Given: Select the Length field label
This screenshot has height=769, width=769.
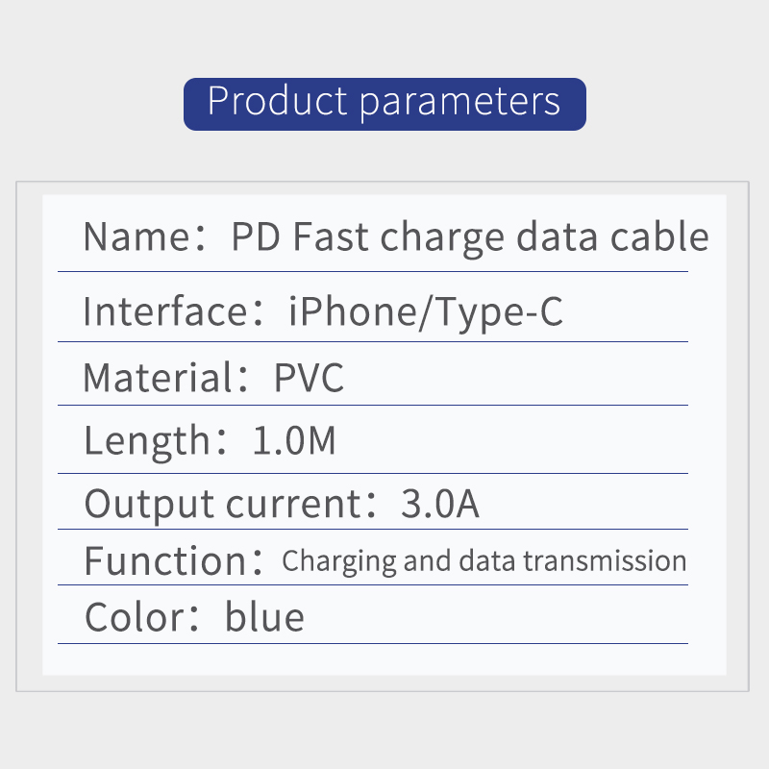Looking at the screenshot, I should [x=146, y=441].
